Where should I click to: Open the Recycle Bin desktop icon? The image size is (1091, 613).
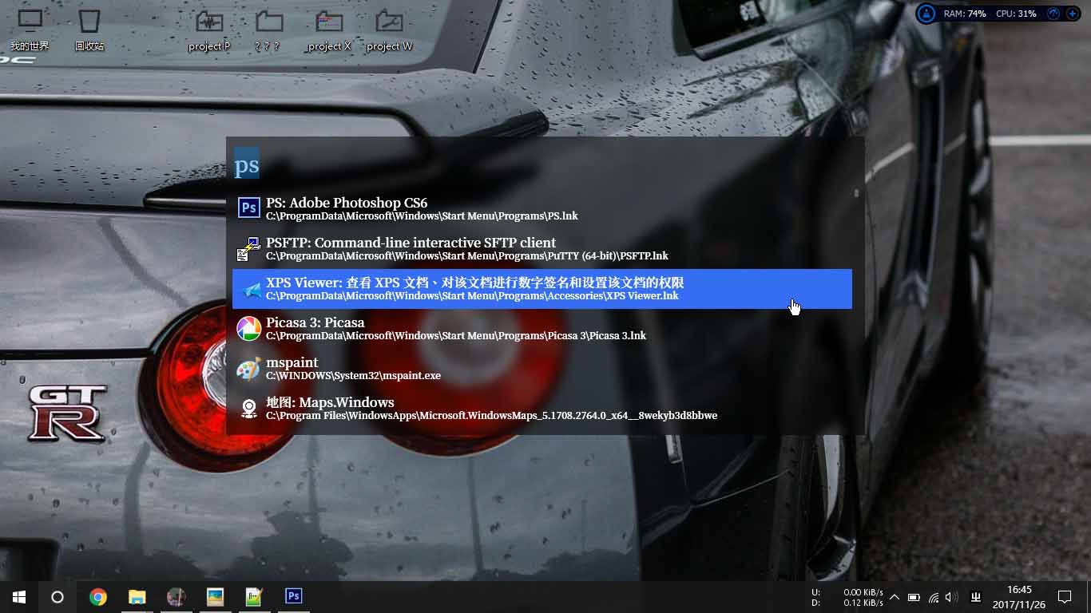pyautogui.click(x=89, y=30)
